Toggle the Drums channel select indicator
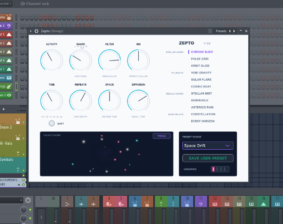This screenshot has height=224, width=283. click(x=17, y=17)
